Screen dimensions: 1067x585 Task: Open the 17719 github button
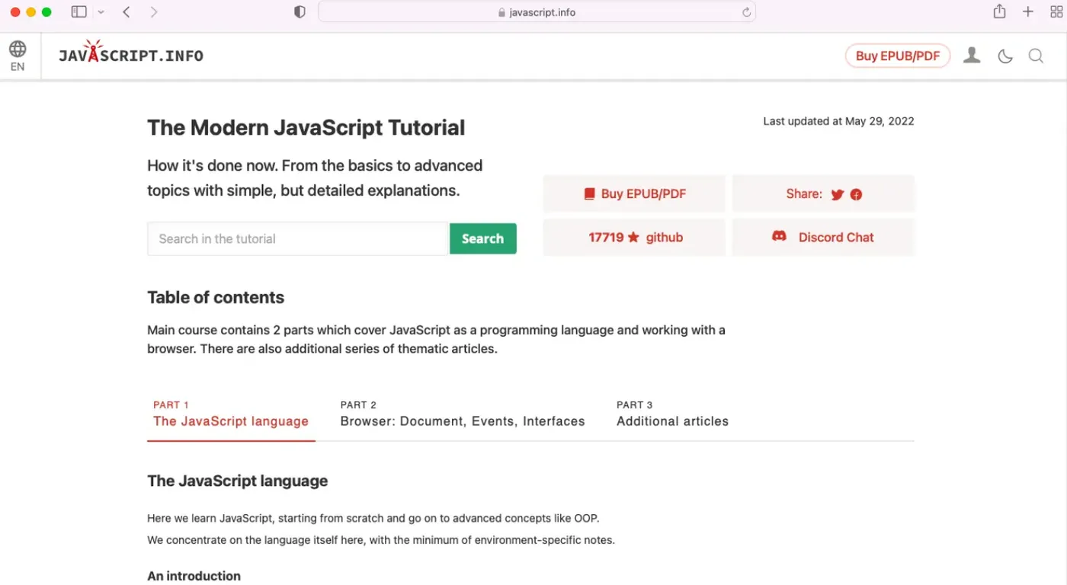point(634,237)
